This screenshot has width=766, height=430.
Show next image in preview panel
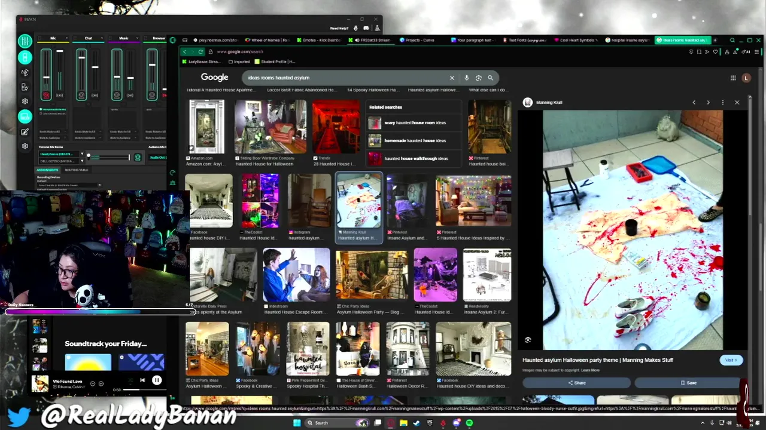708,102
